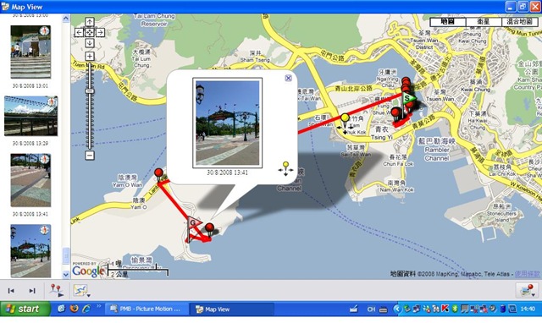Open the map route options dropdown

82,291
